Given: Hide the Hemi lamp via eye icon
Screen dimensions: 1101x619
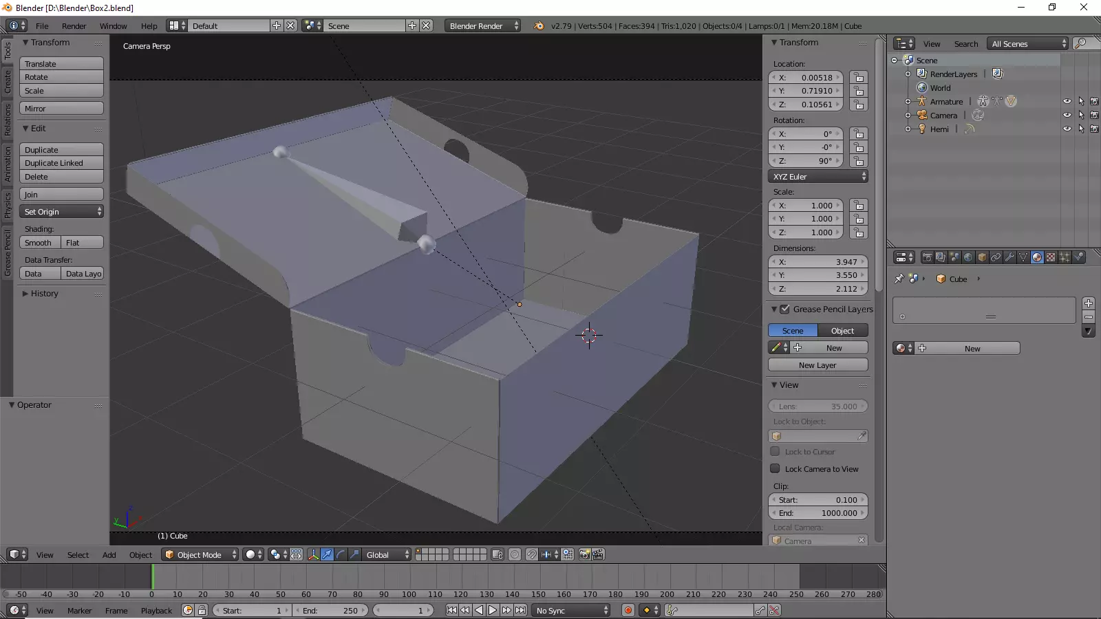Looking at the screenshot, I should coord(1067,129).
